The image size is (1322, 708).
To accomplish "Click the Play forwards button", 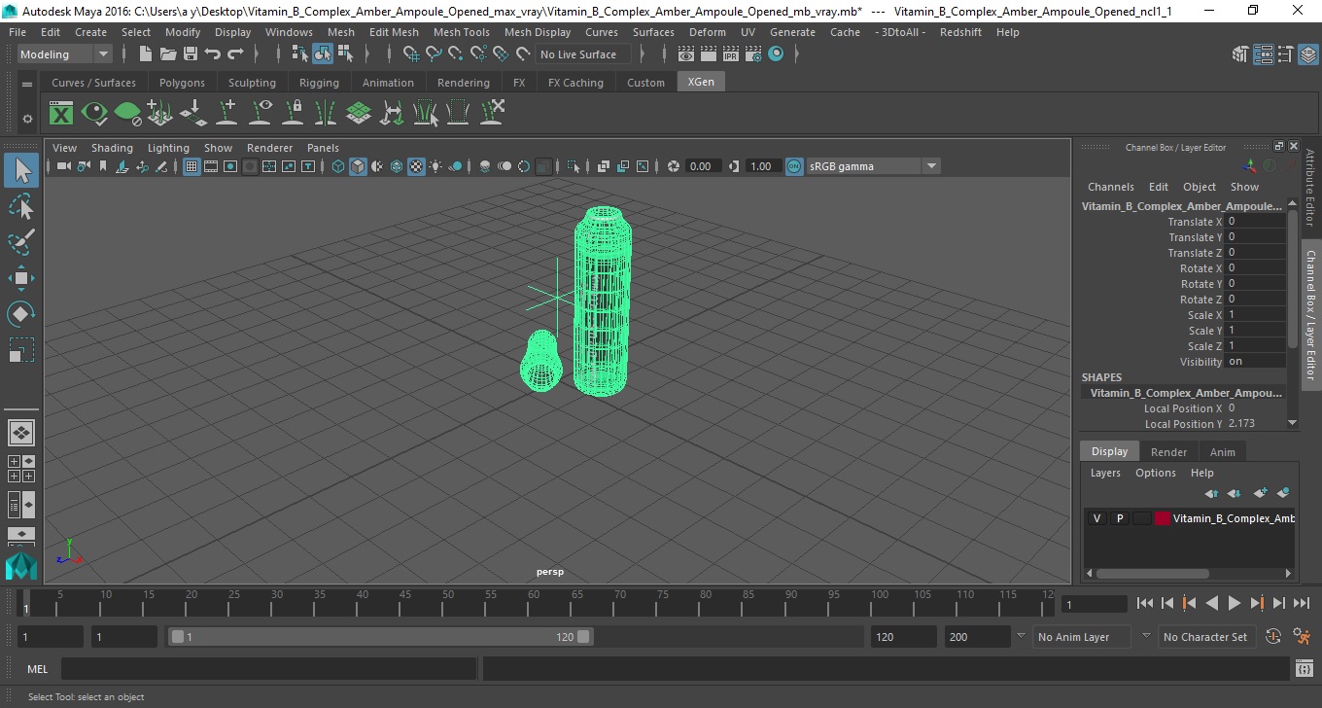I will click(x=1234, y=604).
